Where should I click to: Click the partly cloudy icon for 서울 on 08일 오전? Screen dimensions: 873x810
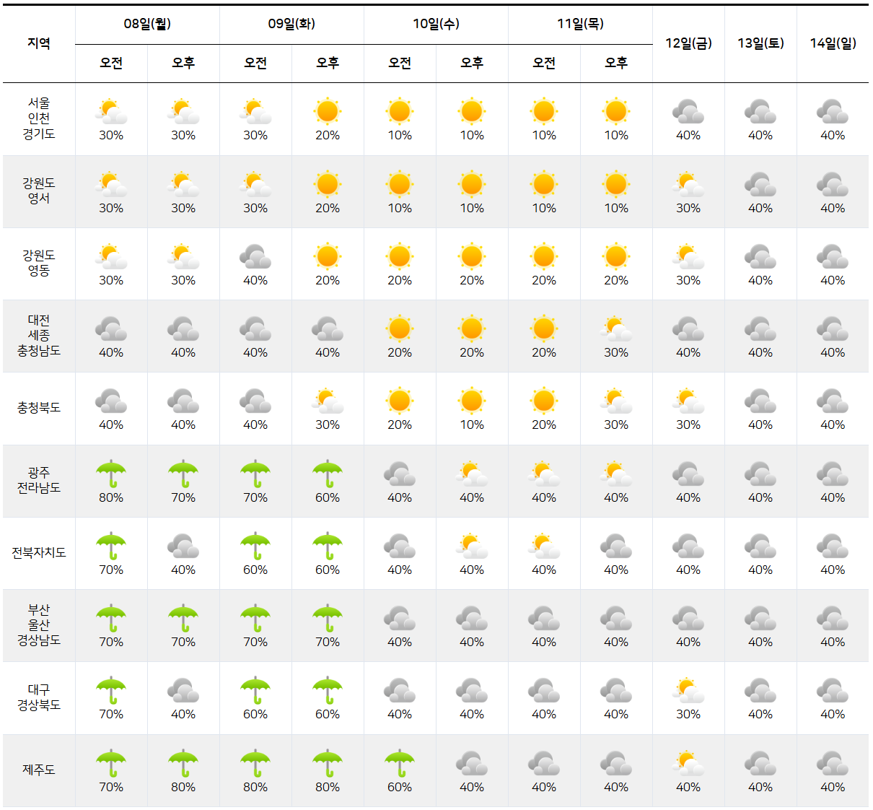coord(111,112)
